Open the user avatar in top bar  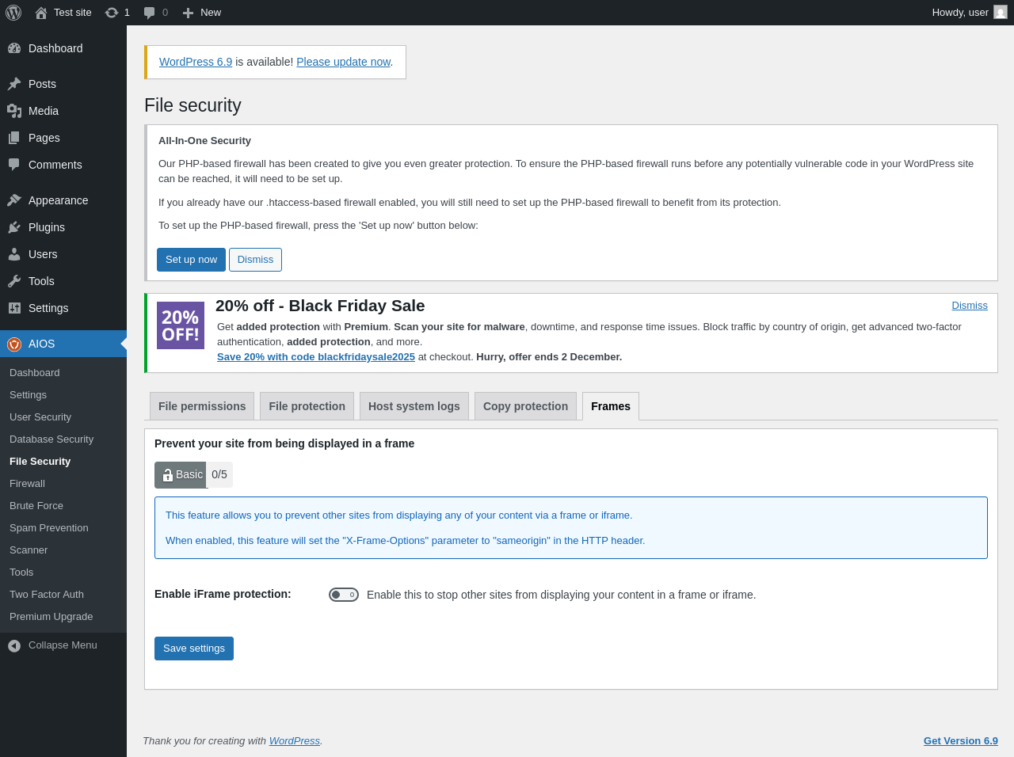coord(1001,13)
